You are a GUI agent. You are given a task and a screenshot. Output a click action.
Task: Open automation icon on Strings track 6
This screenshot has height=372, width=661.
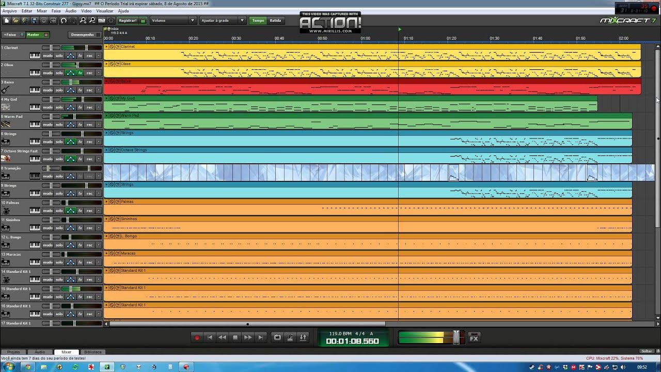[71, 142]
